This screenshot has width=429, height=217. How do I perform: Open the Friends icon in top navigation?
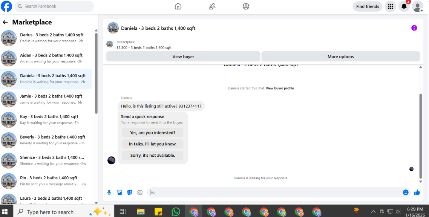coord(212,6)
